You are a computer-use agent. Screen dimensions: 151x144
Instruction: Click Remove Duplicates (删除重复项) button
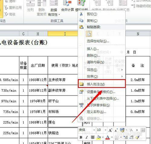pyautogui.click(x=42, y=8)
